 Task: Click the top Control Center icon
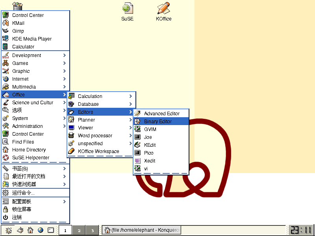coord(6,15)
